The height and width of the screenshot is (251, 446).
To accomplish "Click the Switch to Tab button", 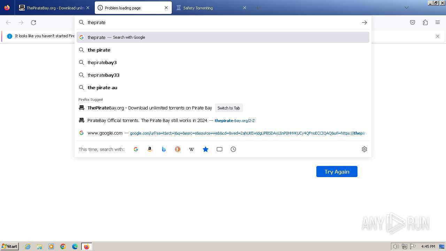I will [229, 108].
